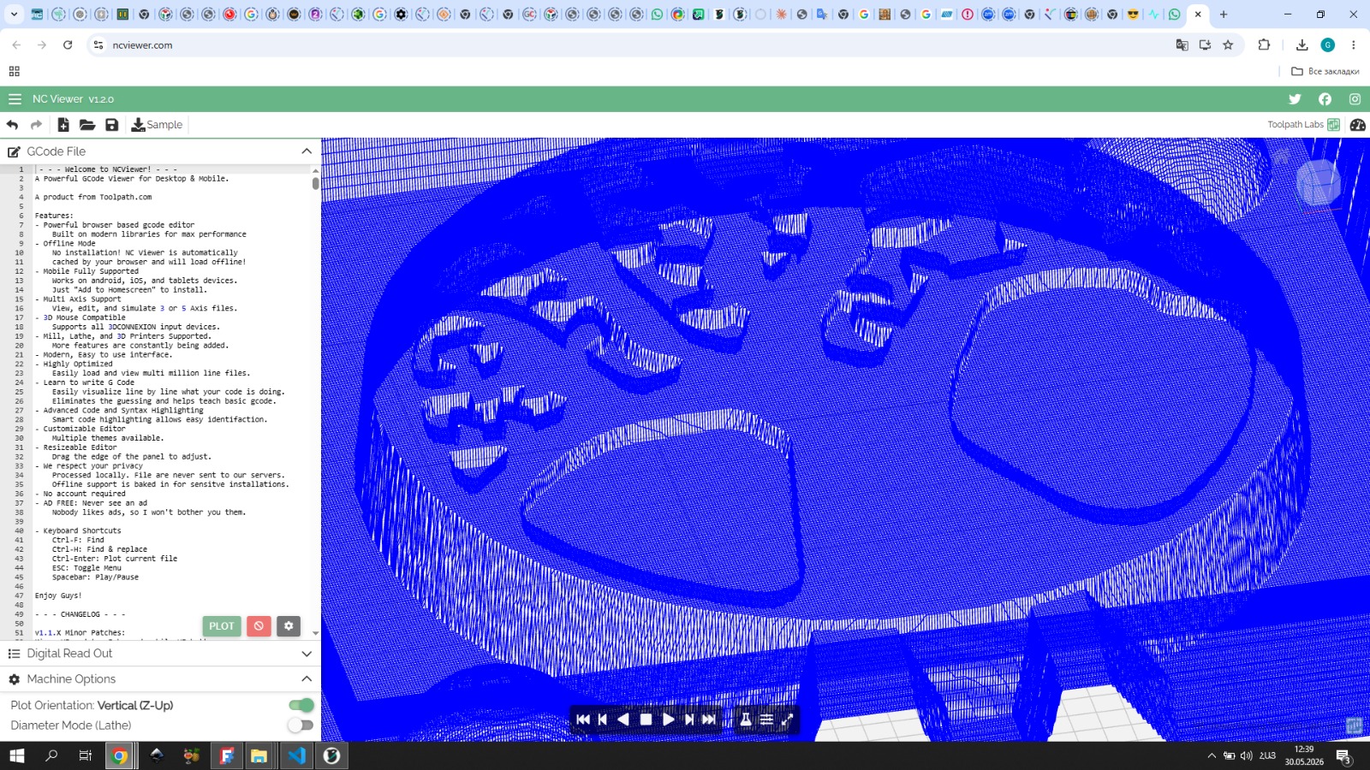
Task: Open the Windows notification center
Action: 1343,756
